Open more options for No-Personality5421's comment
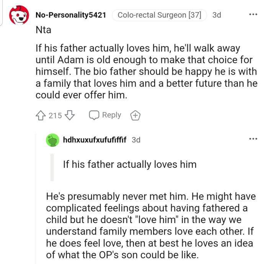Image resolution: width=268 pixels, height=264 pixels. pyautogui.click(x=253, y=15)
